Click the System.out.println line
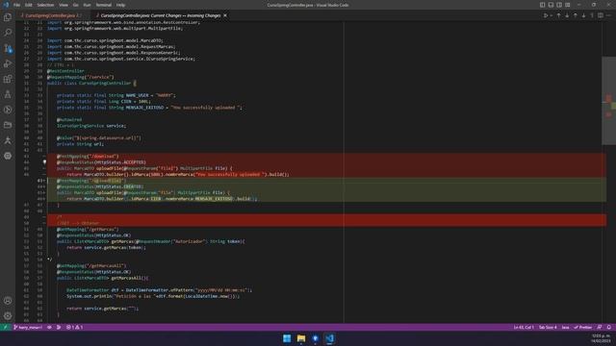 pos(153,296)
